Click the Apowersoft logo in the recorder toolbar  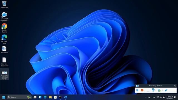137,86
